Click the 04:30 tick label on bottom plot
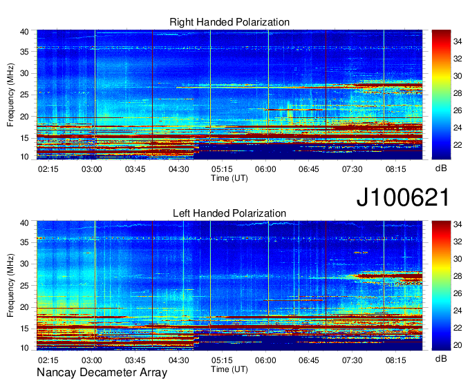Viewport: 470px width, 381px height. tap(178, 360)
